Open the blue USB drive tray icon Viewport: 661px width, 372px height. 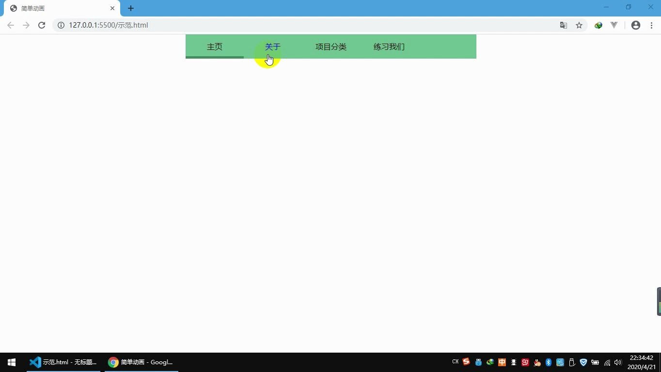pos(478,362)
